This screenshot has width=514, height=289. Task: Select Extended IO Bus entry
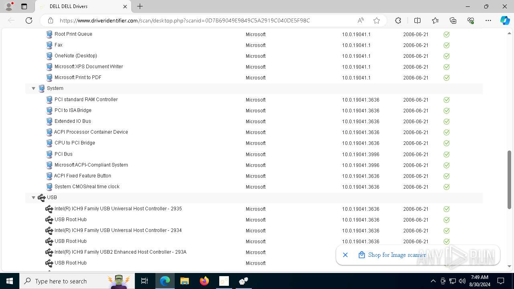[x=73, y=121]
